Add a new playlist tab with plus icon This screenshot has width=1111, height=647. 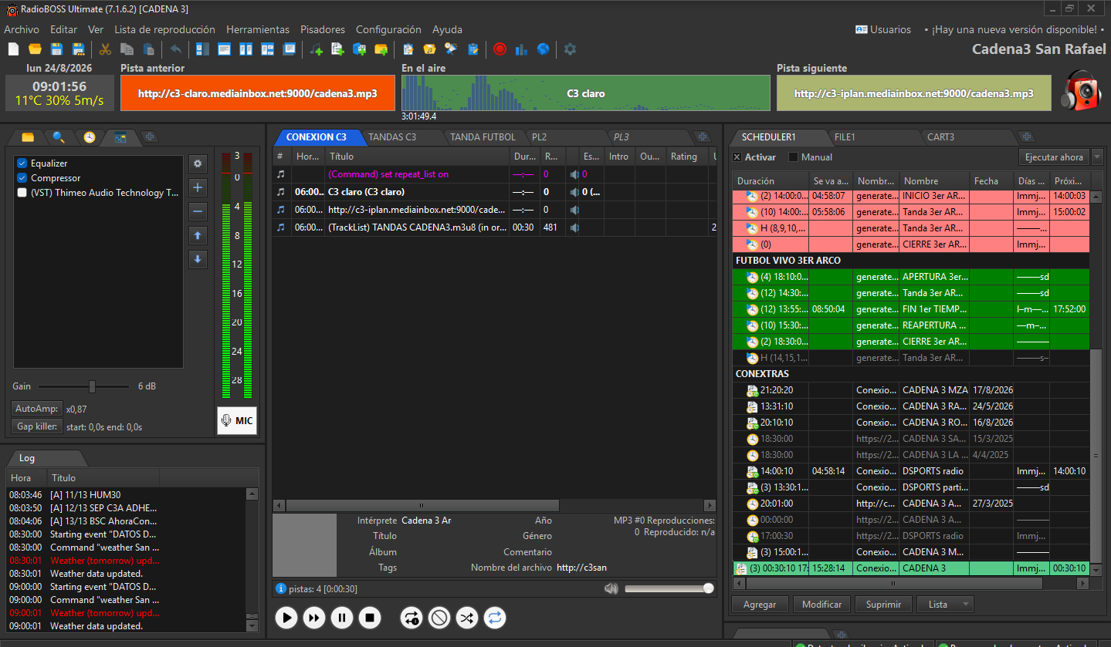coord(703,137)
